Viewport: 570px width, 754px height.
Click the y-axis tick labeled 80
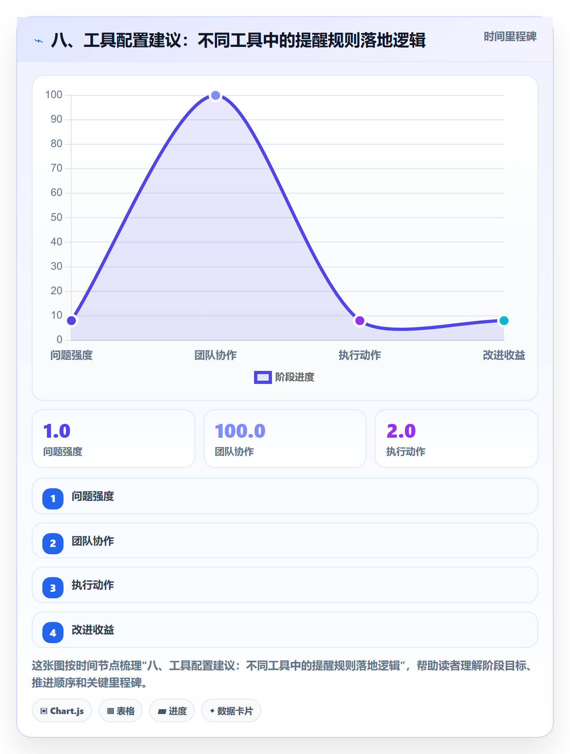[57, 144]
